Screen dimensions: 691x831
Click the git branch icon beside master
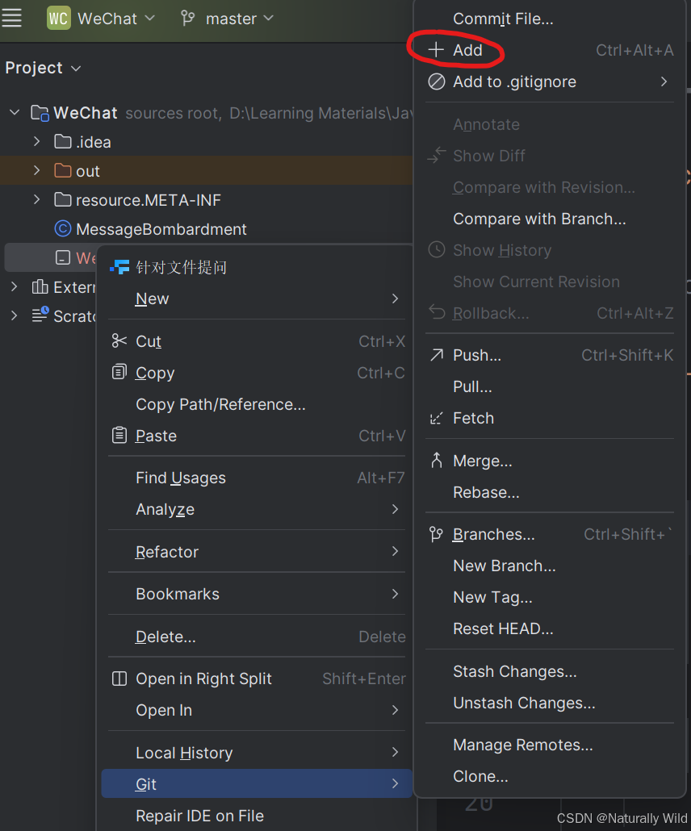[188, 19]
